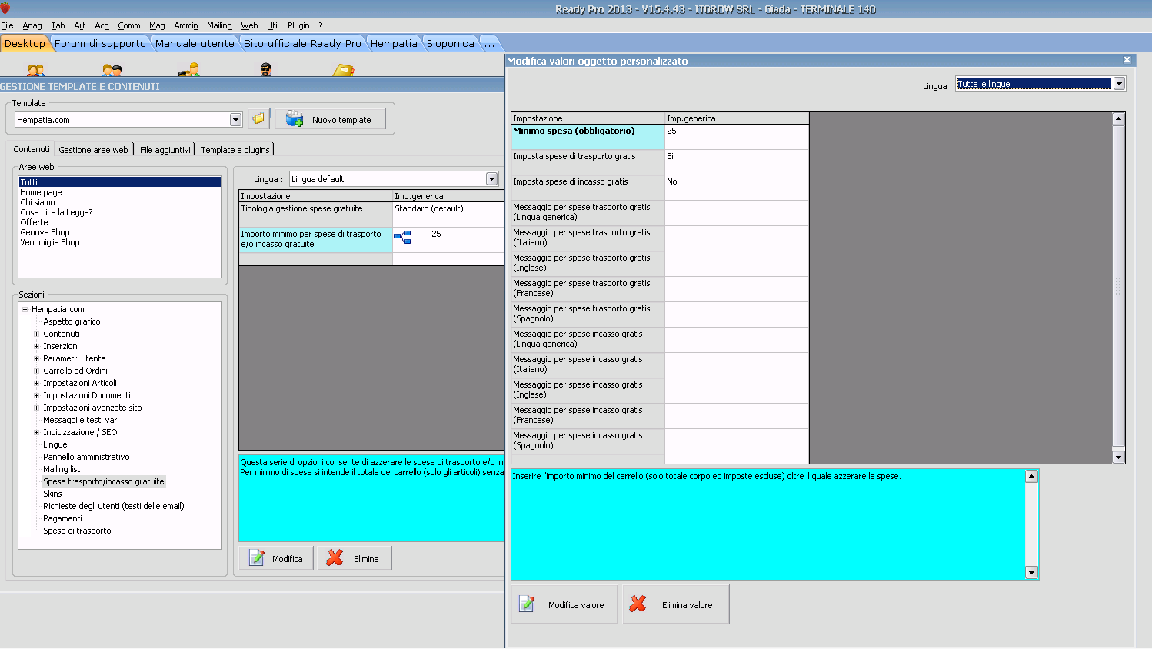Click the Elimina valore button
The width and height of the screenshot is (1152, 649).
click(x=676, y=604)
